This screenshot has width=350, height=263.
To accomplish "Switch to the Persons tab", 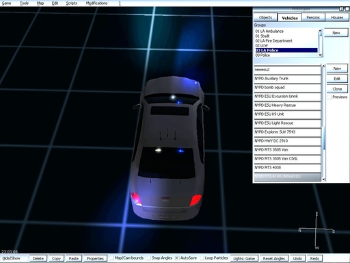I will click(313, 17).
